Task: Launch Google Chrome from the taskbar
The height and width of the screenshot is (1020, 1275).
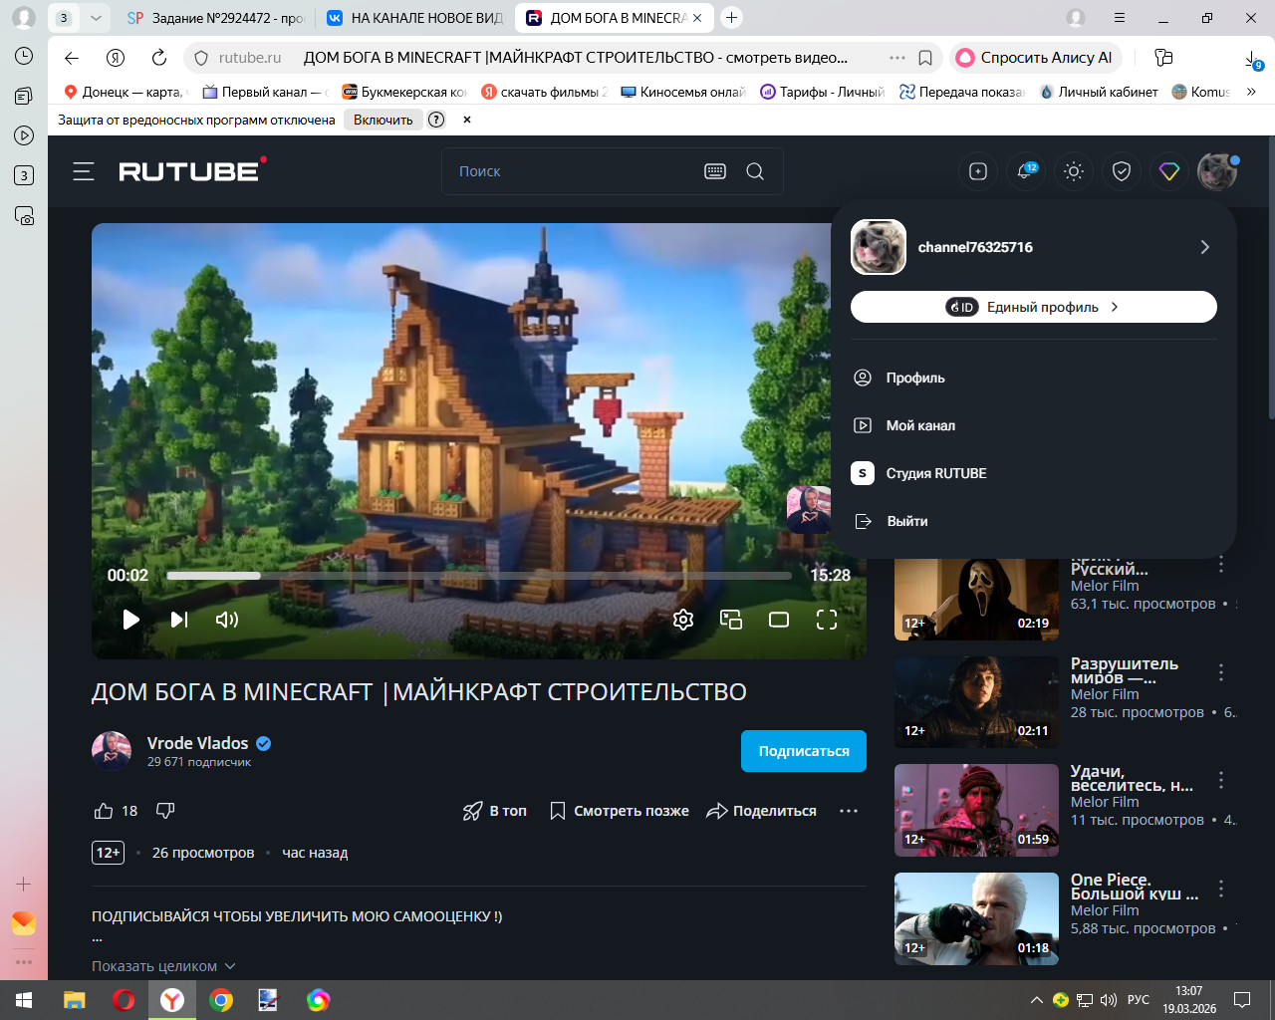Action: click(x=221, y=1000)
